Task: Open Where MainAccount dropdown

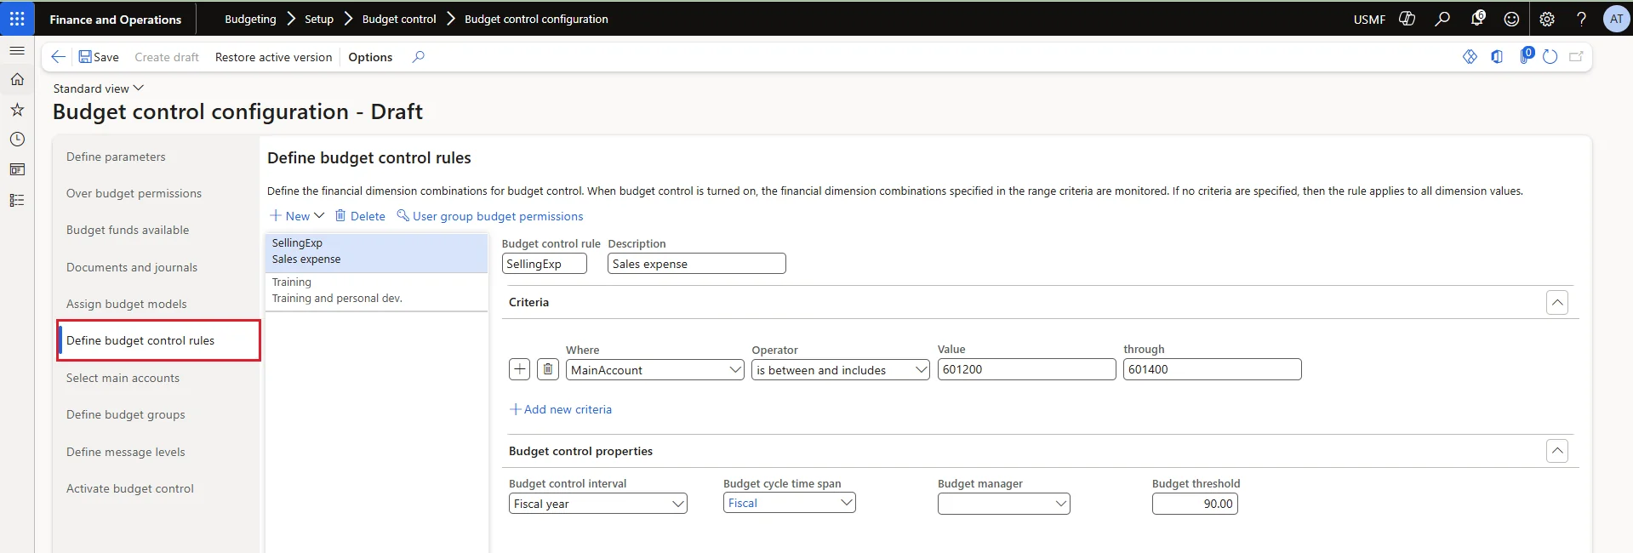Action: coord(655,370)
